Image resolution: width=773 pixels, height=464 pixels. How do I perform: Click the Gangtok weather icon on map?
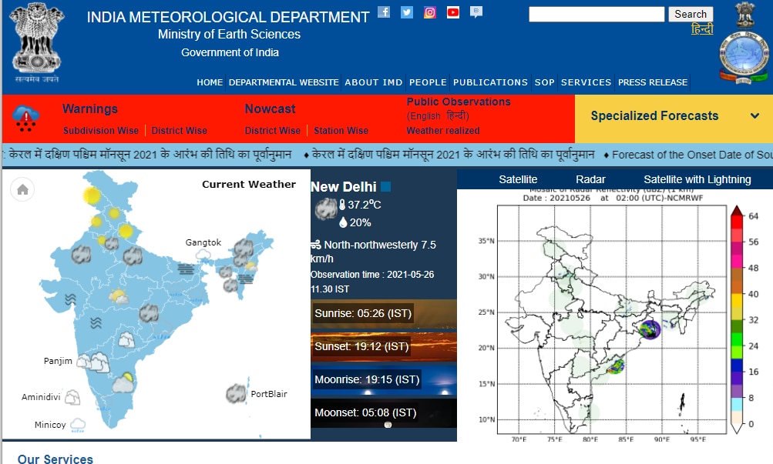click(x=203, y=255)
